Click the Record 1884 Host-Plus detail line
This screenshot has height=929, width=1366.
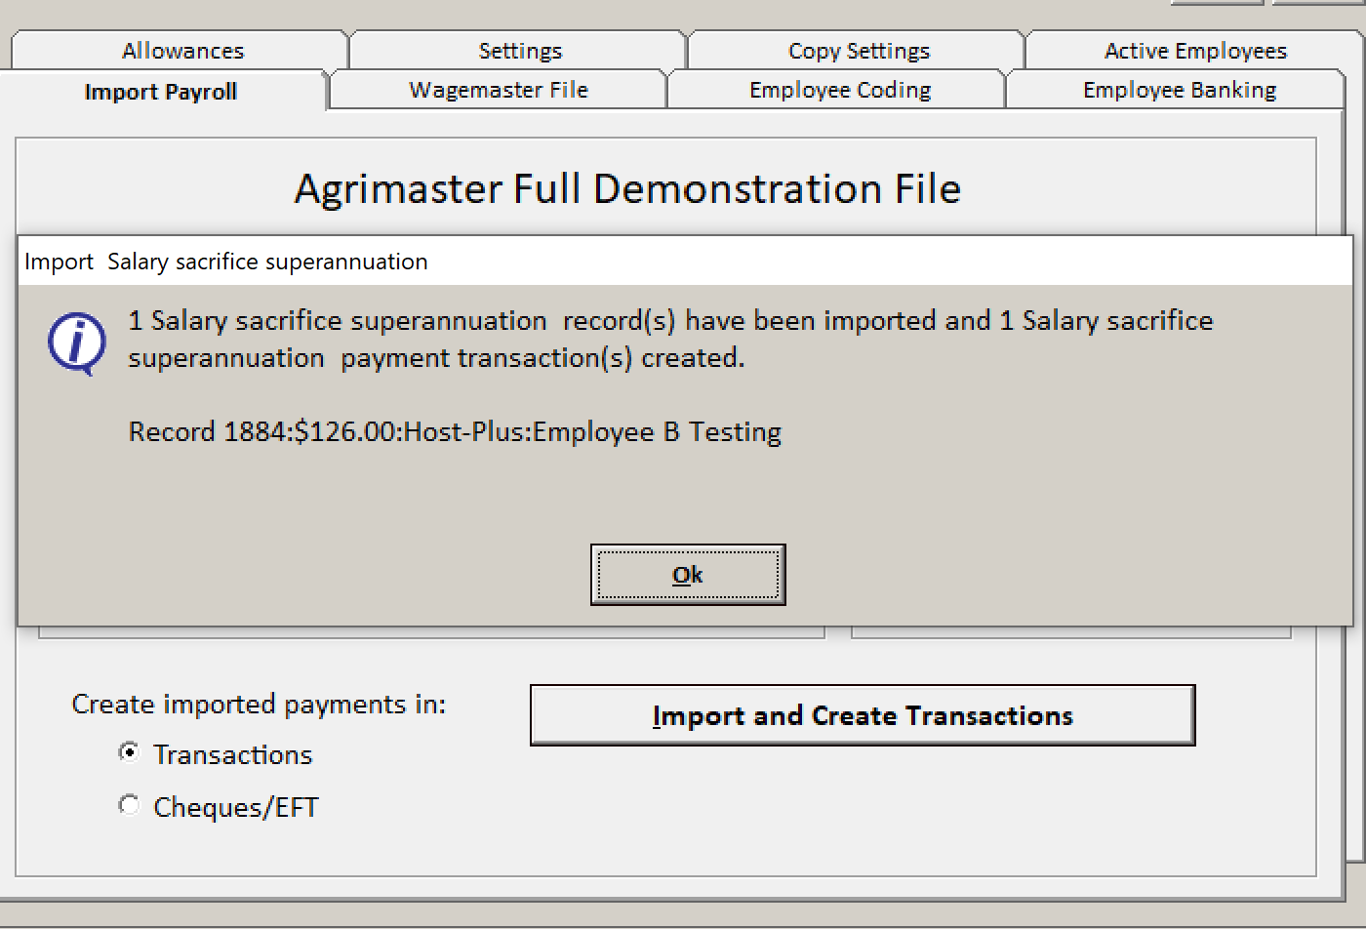[x=455, y=432]
